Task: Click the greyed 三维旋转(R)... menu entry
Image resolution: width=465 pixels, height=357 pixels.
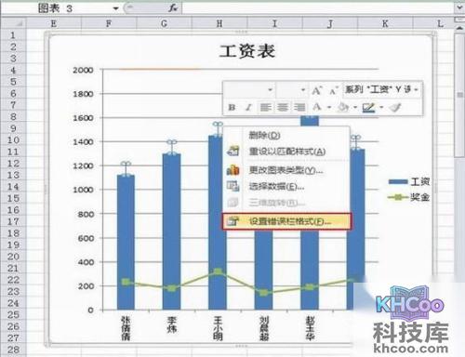Action: 277,203
